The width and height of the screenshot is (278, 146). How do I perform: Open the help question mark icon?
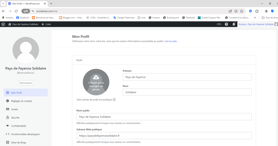(x=226, y=24)
